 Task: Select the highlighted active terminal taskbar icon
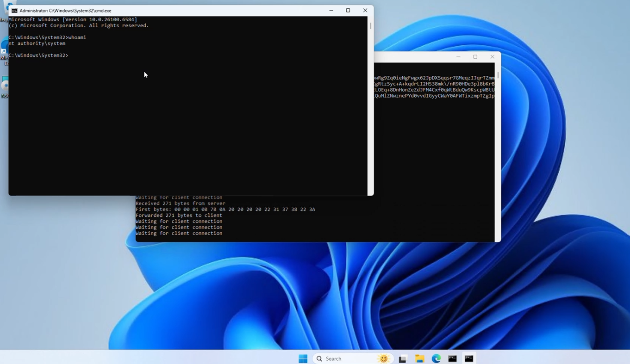coord(469,358)
